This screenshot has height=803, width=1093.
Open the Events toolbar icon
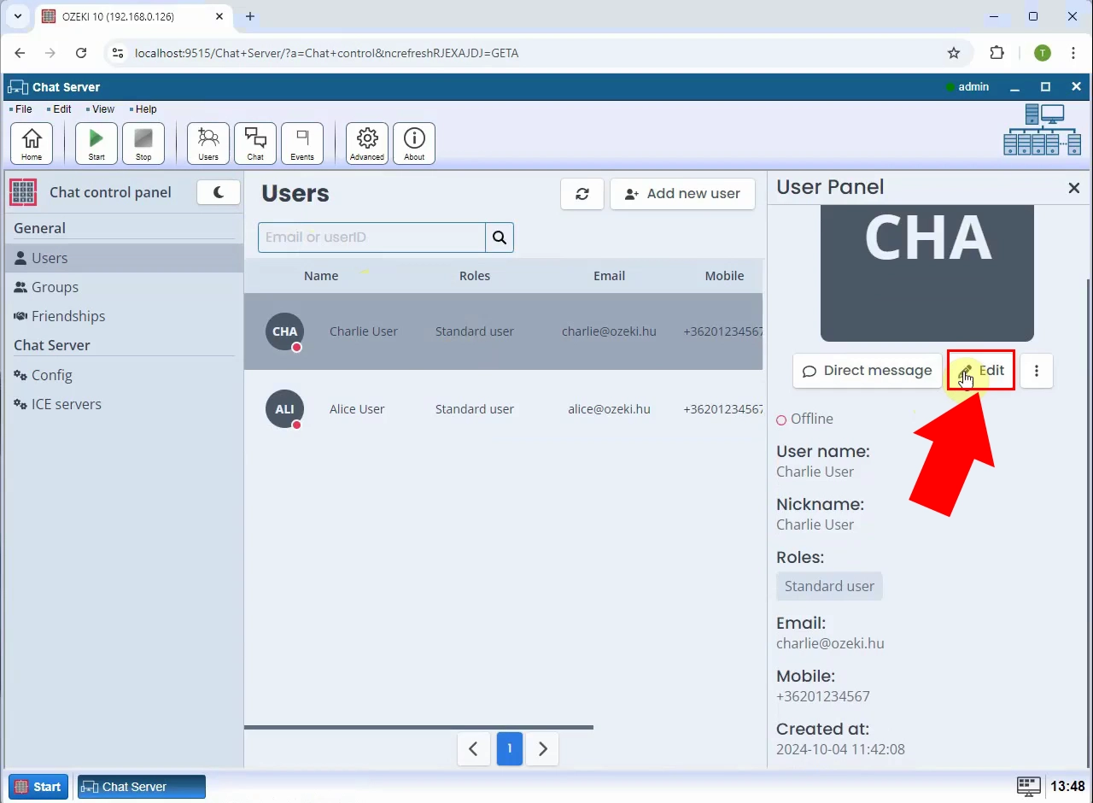click(302, 143)
